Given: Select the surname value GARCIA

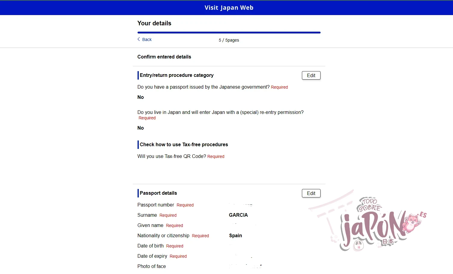Looking at the screenshot, I should (x=238, y=215).
